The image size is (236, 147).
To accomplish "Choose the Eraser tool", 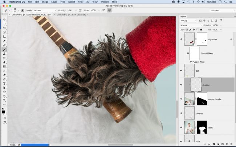I will [4, 62].
